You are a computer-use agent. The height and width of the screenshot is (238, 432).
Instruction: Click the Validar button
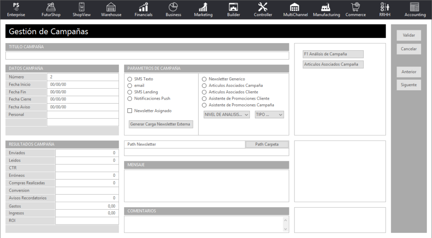tap(408, 35)
